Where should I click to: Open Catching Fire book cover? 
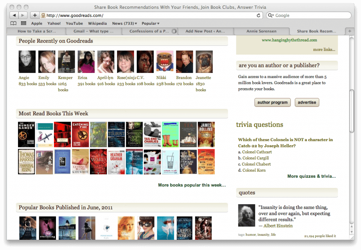(x=80, y=134)
